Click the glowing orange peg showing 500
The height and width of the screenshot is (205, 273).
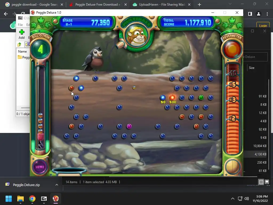[x=172, y=97]
